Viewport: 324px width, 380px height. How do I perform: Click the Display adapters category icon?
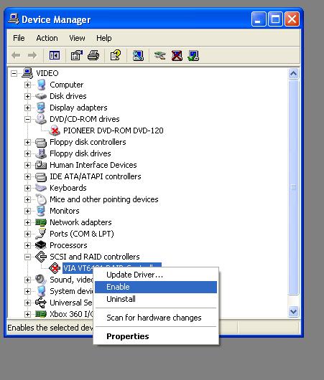pos(41,108)
